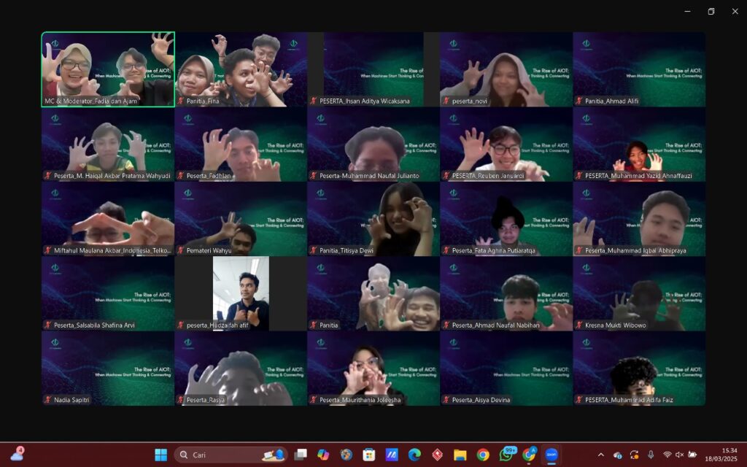Image resolution: width=747 pixels, height=467 pixels.
Task: Open the Wi-Fi network tray icon
Action: (667, 455)
